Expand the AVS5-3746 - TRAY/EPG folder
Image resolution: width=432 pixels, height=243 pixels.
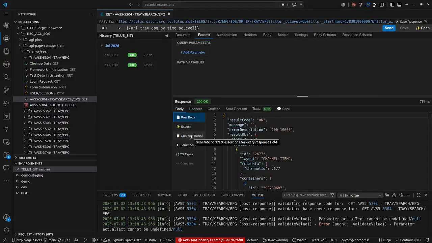click(25, 153)
